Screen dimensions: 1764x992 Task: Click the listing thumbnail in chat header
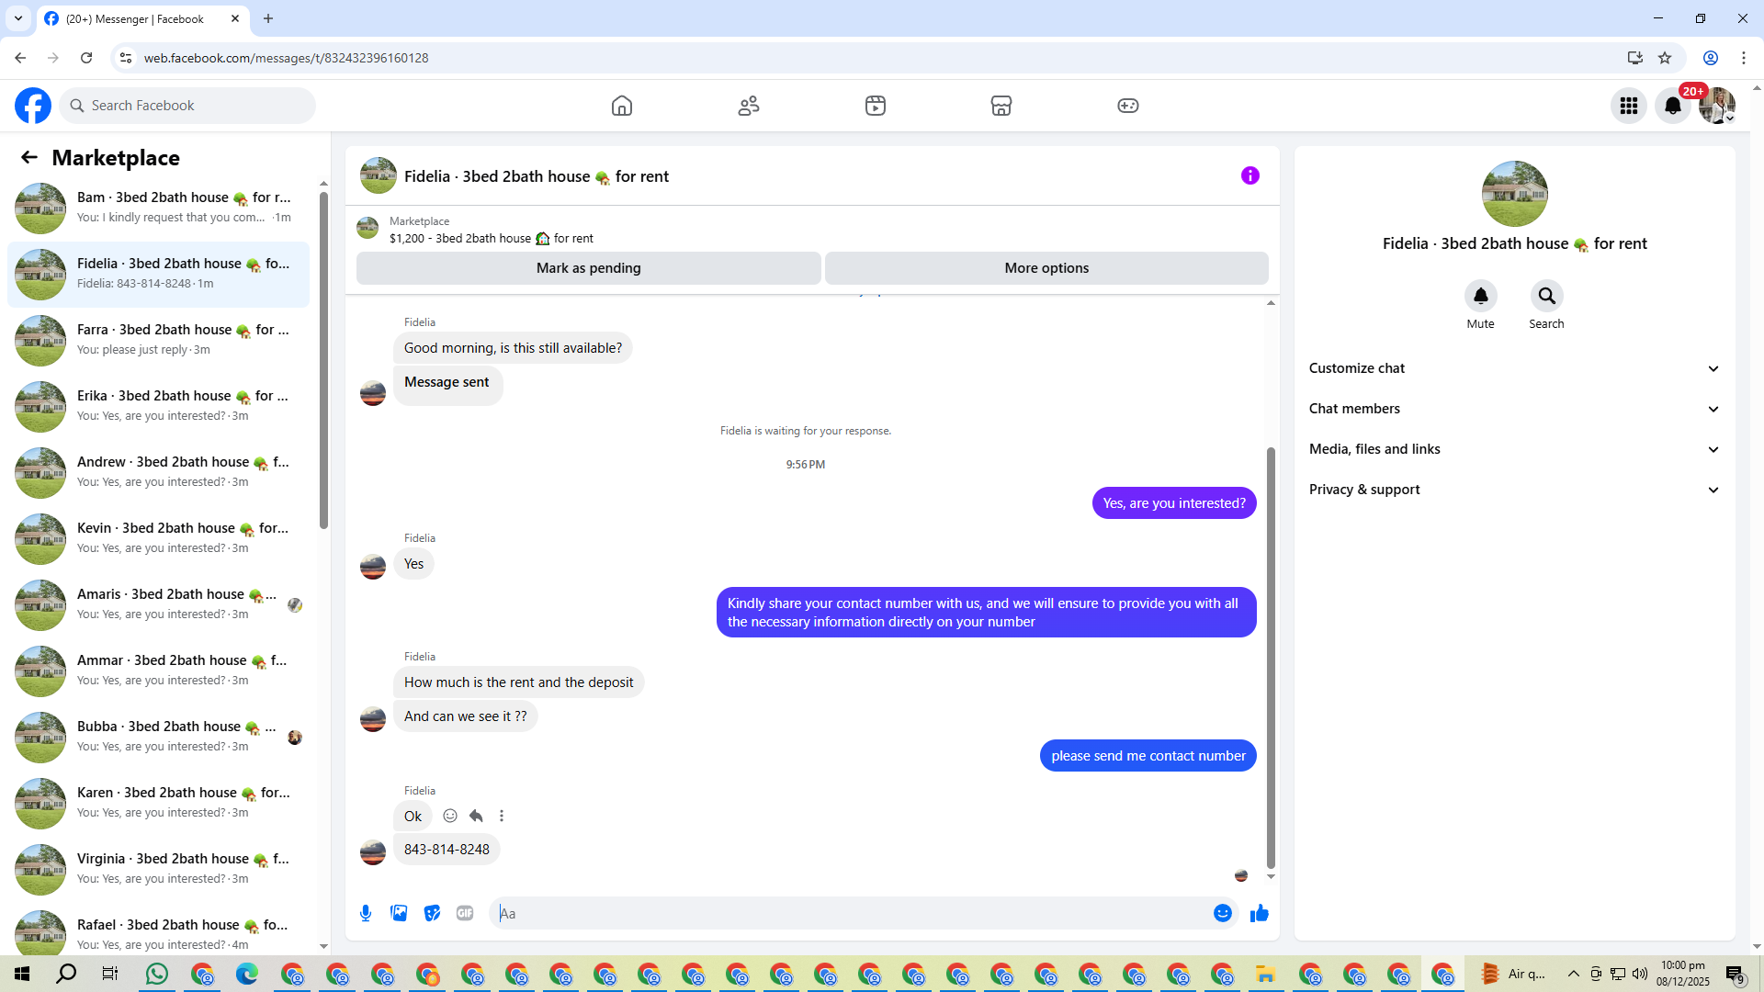(x=379, y=175)
